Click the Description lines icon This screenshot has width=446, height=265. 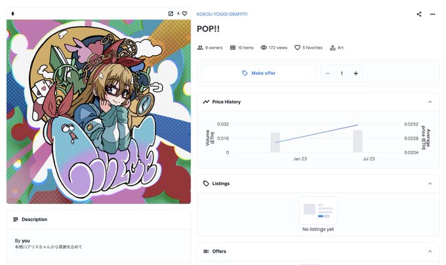click(x=15, y=219)
